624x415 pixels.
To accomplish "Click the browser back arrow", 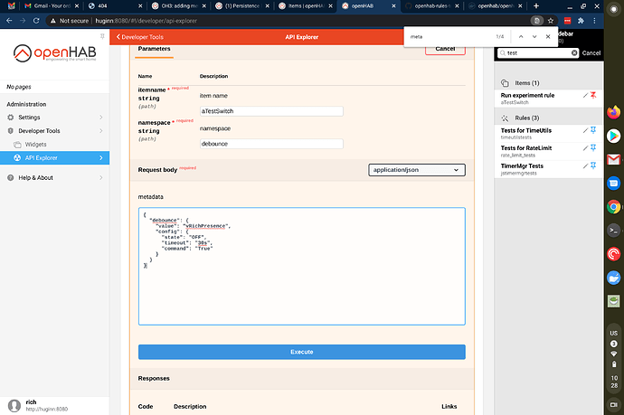I will pyautogui.click(x=9, y=21).
